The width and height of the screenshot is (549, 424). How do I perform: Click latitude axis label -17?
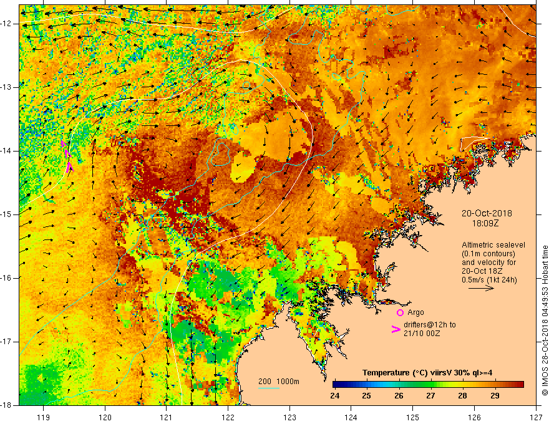(6, 342)
